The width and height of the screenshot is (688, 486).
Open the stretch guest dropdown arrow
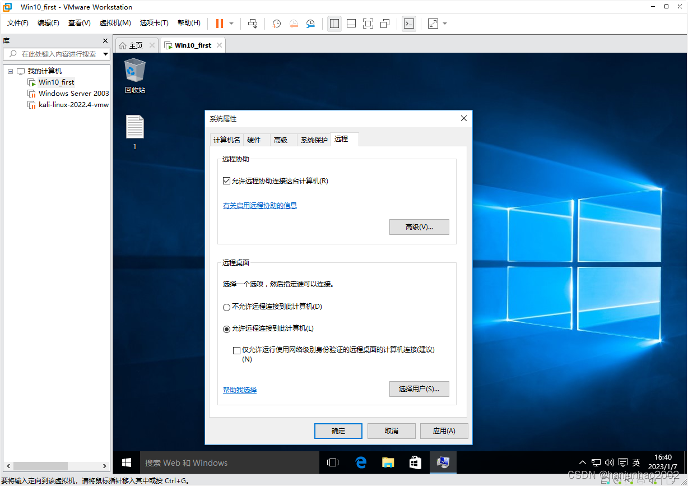pyautogui.click(x=445, y=24)
